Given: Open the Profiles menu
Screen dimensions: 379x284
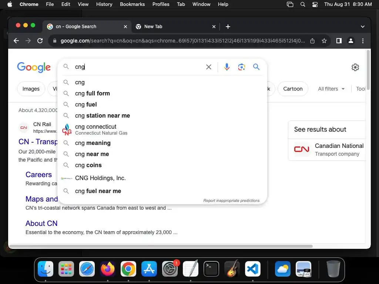Looking at the screenshot, I should tap(161, 4).
